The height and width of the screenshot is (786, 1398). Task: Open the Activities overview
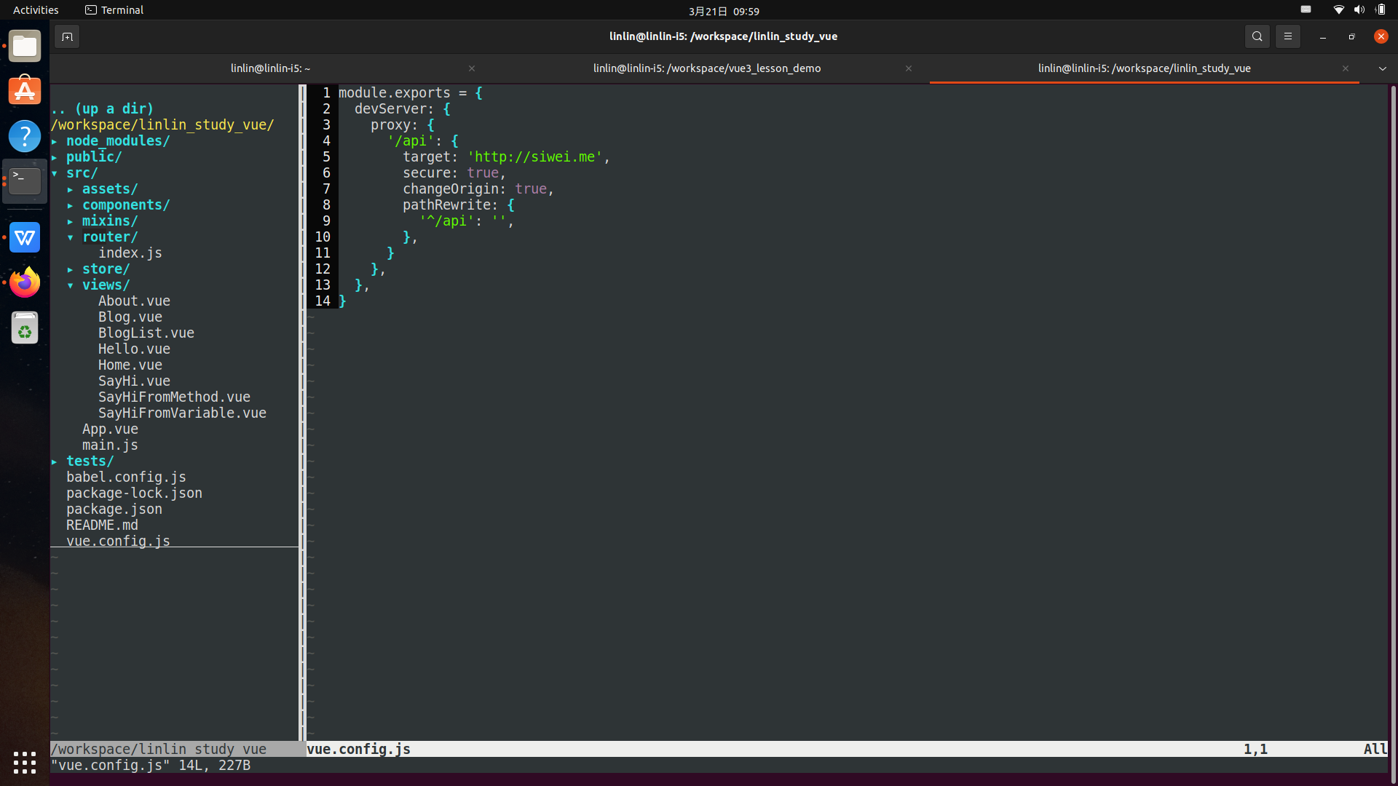(36, 10)
